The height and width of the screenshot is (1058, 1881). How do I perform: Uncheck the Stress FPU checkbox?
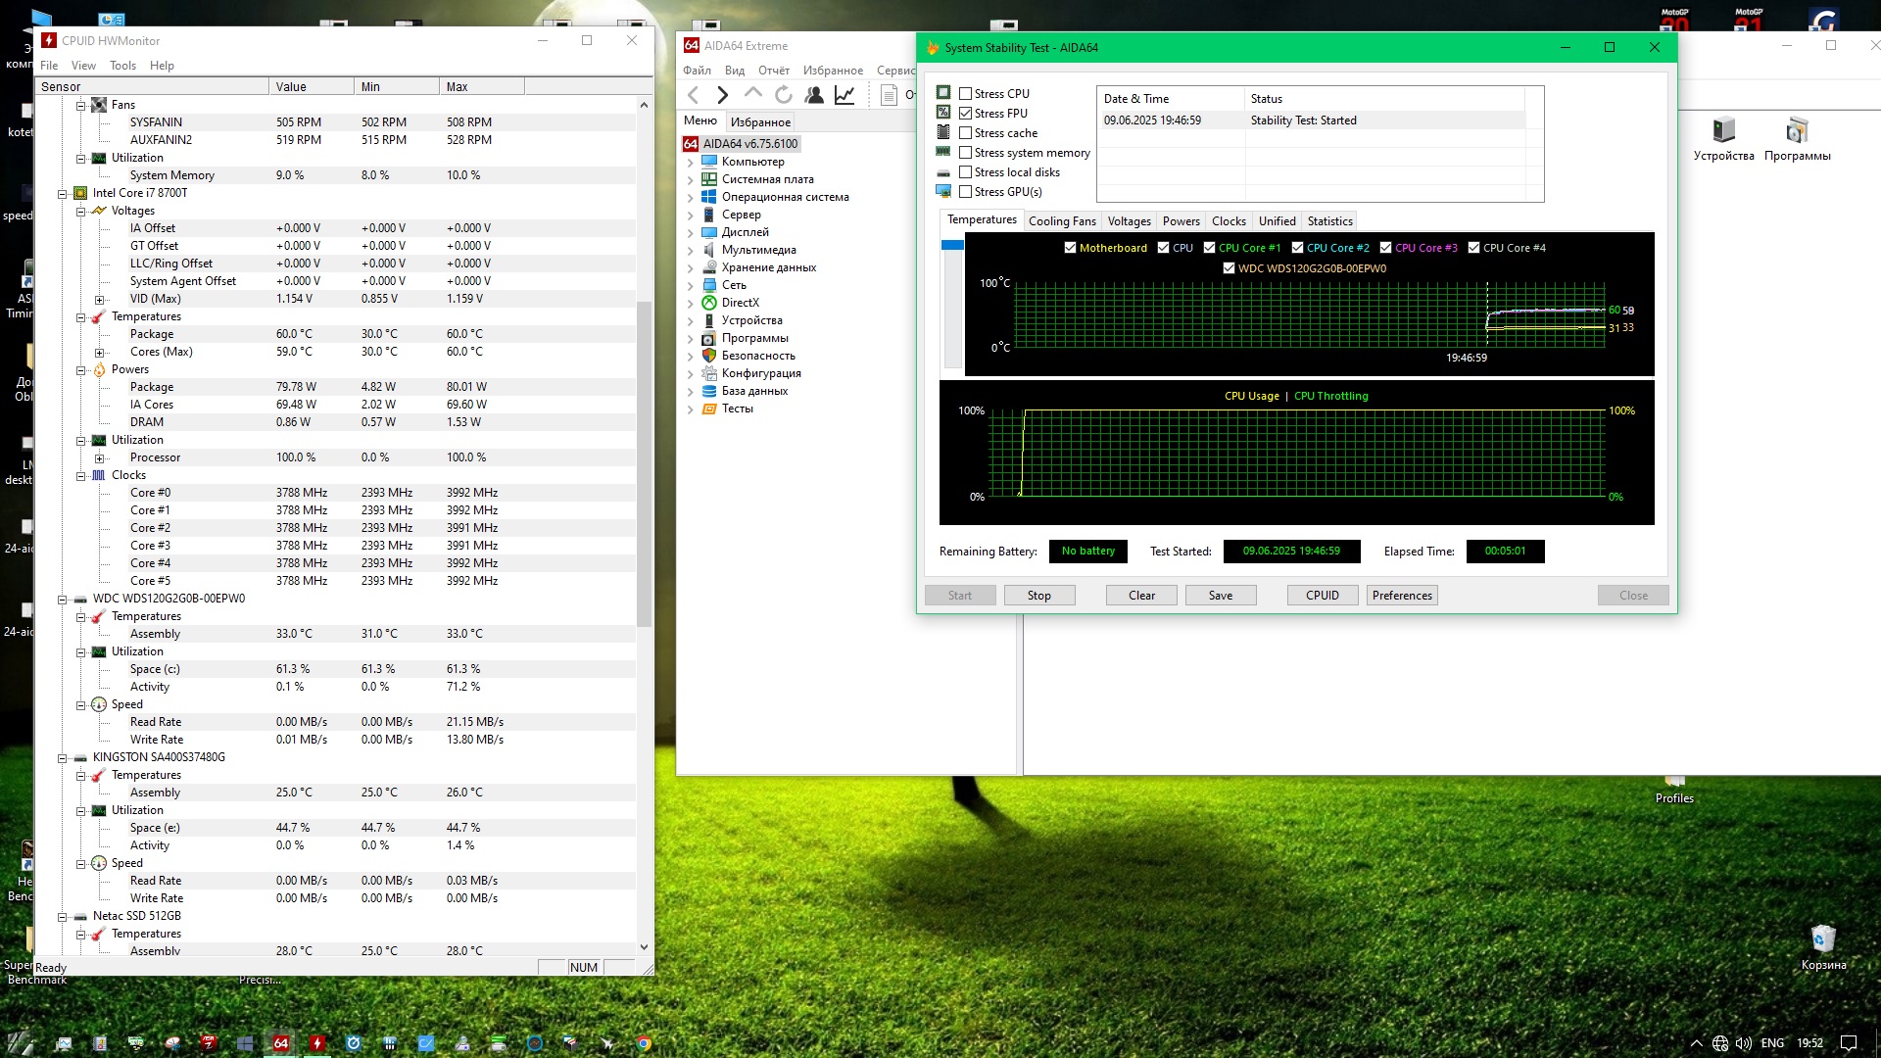click(966, 114)
